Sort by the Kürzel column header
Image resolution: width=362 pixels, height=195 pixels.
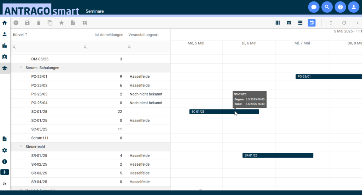point(20,35)
